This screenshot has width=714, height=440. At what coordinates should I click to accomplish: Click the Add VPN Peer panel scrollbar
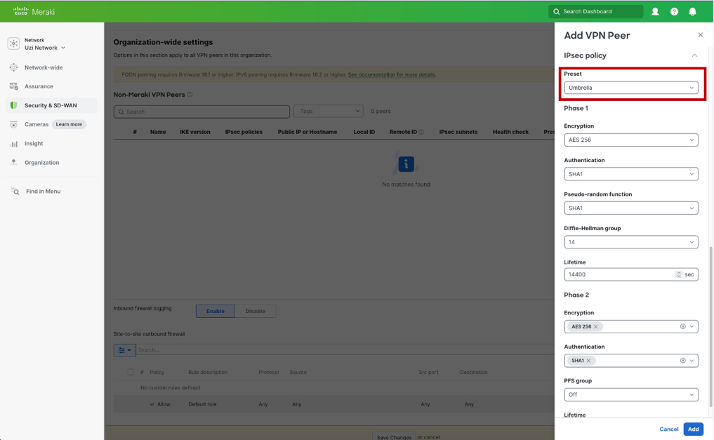710,327
